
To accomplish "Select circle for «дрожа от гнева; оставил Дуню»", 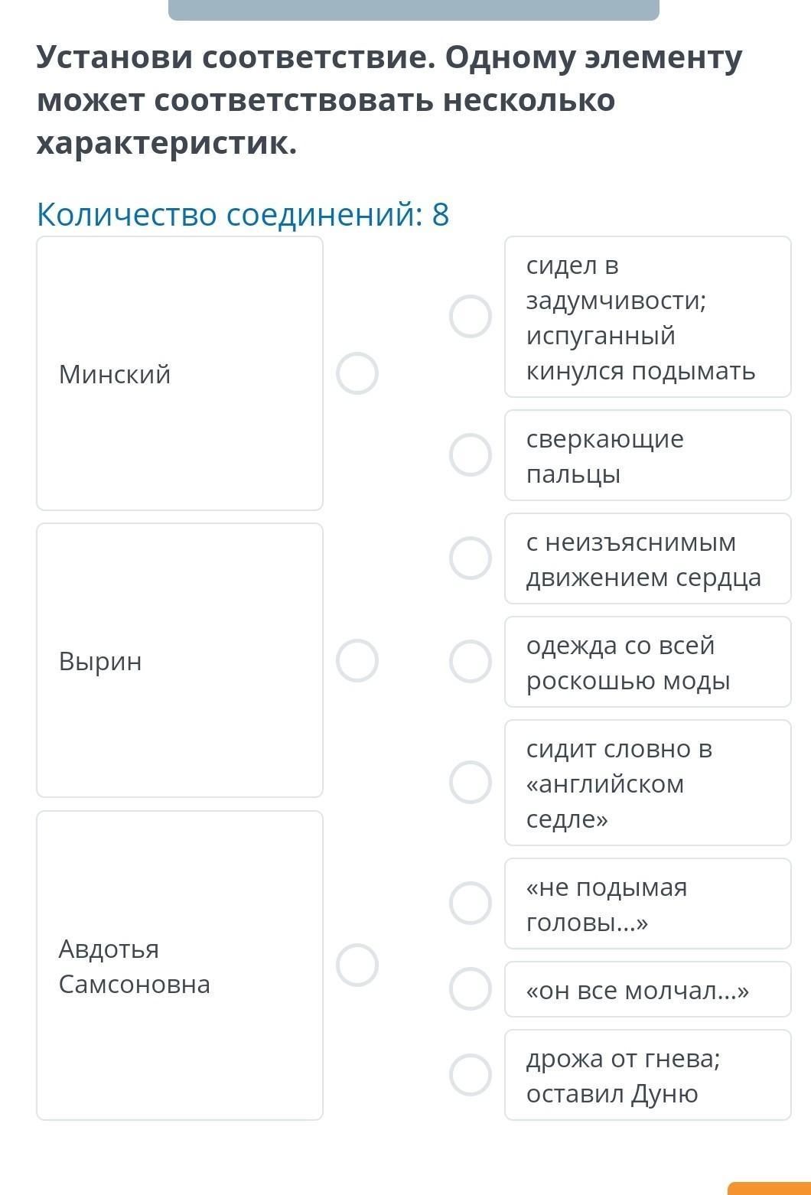I will coord(471,1074).
